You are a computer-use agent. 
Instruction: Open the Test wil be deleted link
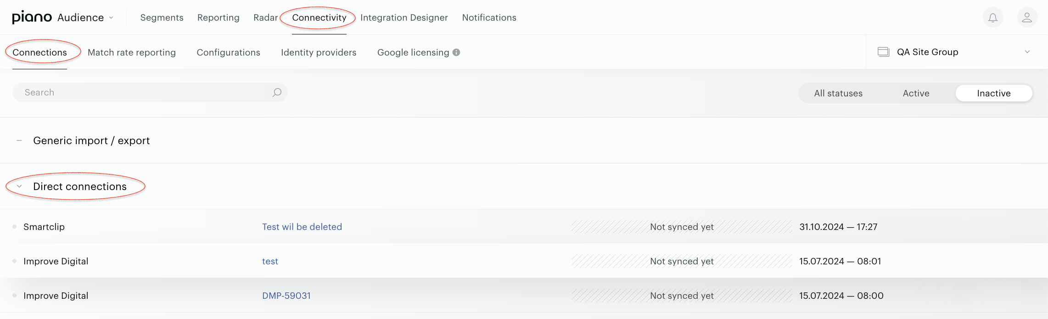[x=302, y=227]
